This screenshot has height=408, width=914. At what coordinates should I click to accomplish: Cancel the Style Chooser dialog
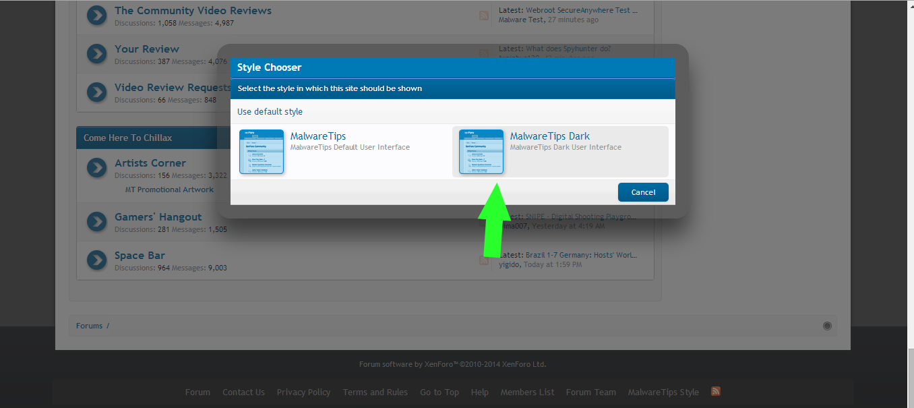pos(643,192)
